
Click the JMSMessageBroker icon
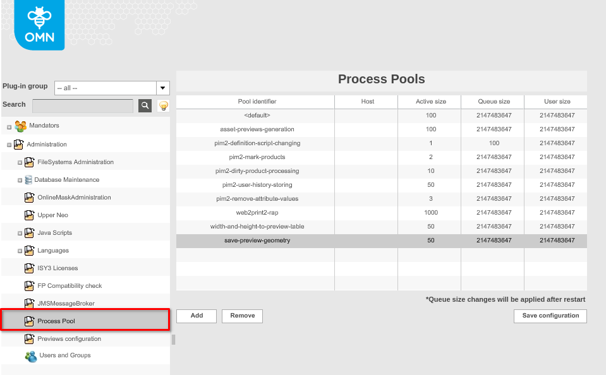[x=30, y=303]
